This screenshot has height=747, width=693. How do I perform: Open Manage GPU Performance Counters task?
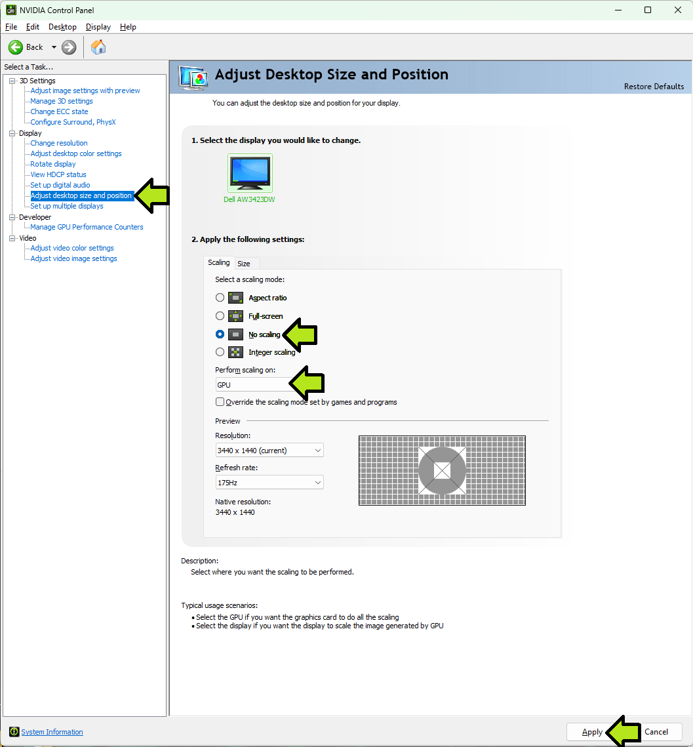(87, 227)
